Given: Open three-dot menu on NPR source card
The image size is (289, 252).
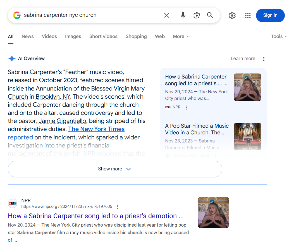Looking at the screenshot, I should (186, 108).
